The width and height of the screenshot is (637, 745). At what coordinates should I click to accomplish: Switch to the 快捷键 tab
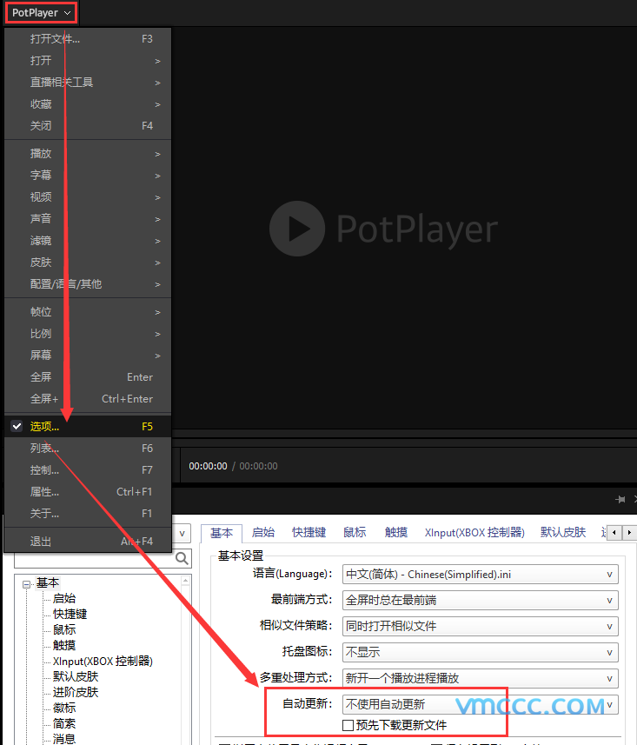(x=309, y=533)
